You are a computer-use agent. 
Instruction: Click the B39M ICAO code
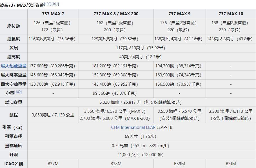tap(179, 163)
